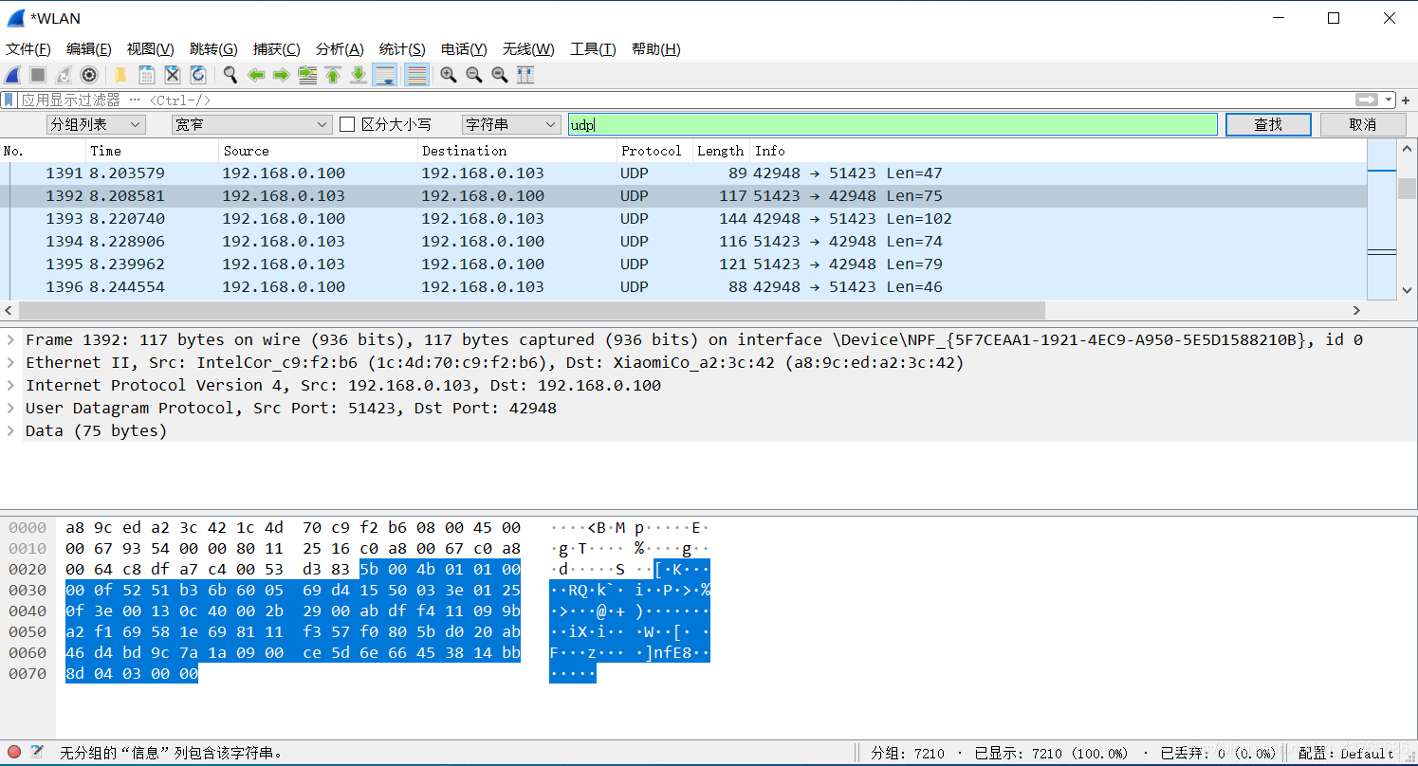Expand the User Datagram Protocol tree item
Viewport: 1418px width, 766px height.
10,409
